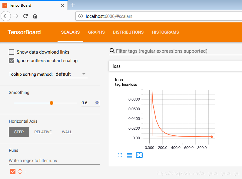The image size is (242, 179).
Task: Open the HISTOGRAMS tab
Action: coord(165,32)
